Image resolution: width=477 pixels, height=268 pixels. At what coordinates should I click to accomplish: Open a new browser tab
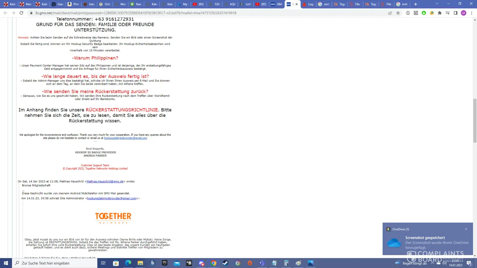416,4
